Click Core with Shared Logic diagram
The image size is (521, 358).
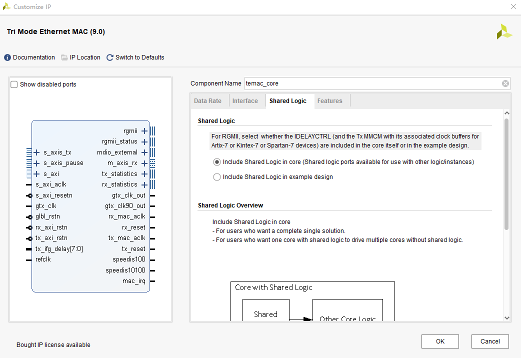click(312, 301)
